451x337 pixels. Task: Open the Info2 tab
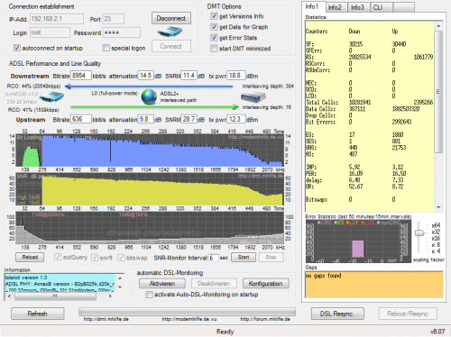click(x=336, y=7)
